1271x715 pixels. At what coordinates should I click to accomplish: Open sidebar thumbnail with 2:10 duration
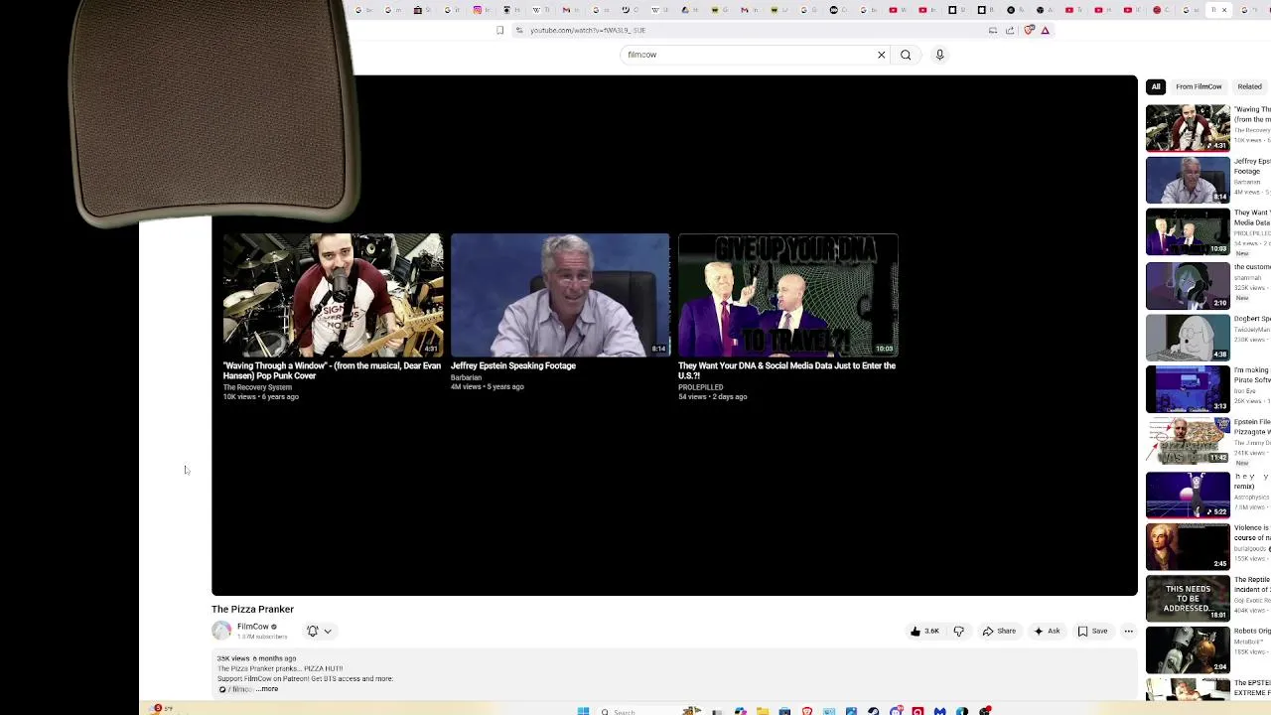coord(1188,285)
